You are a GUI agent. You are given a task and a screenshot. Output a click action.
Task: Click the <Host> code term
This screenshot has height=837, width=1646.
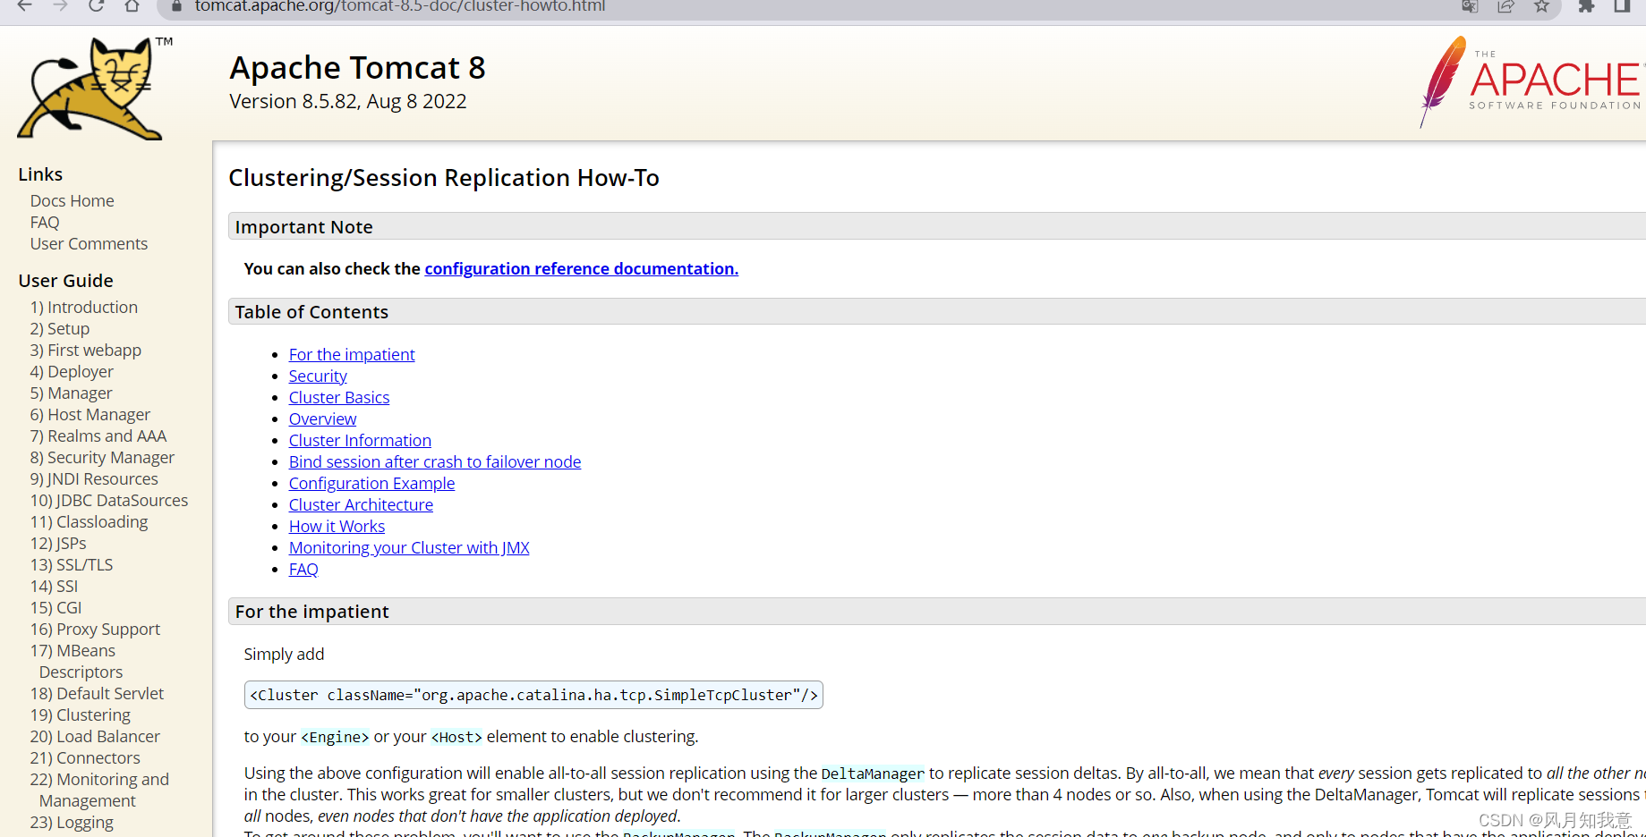[x=456, y=737]
